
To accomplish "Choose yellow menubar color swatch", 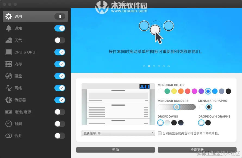I will click(x=174, y=91).
